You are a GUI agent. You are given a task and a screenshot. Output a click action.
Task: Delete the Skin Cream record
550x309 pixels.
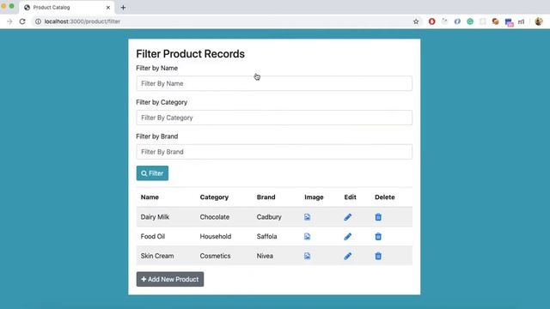click(378, 256)
